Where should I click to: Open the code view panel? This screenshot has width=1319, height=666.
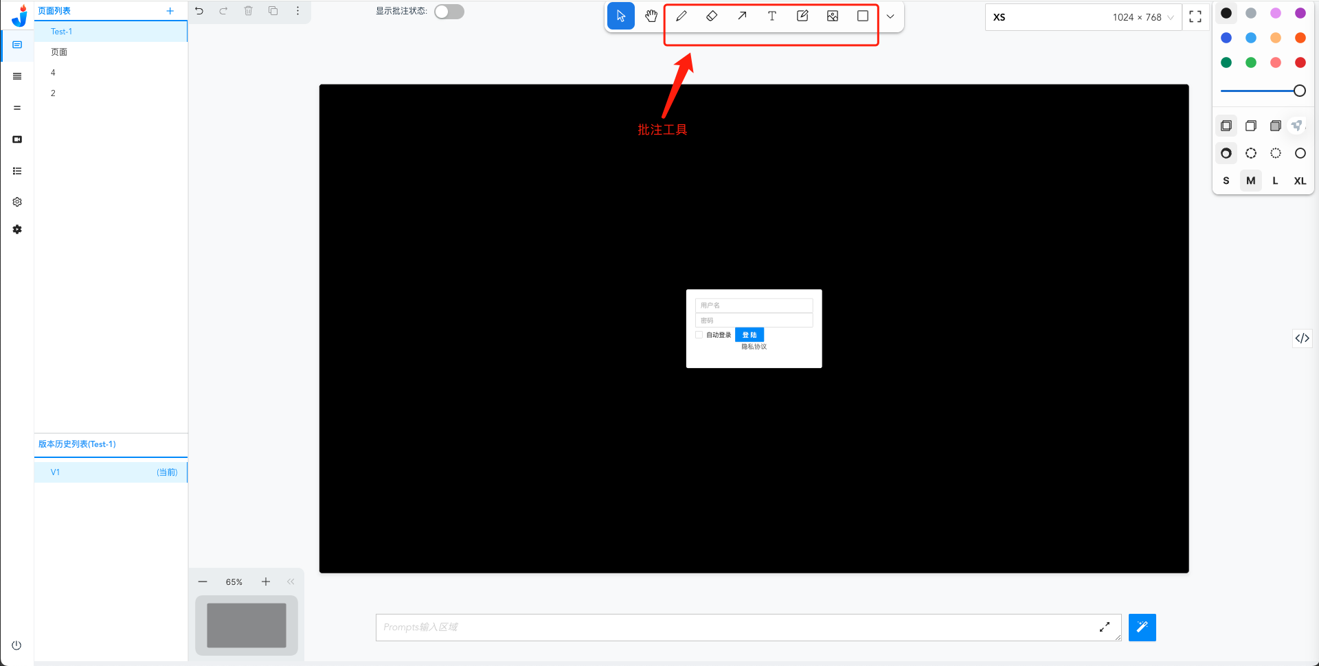[x=1302, y=338]
